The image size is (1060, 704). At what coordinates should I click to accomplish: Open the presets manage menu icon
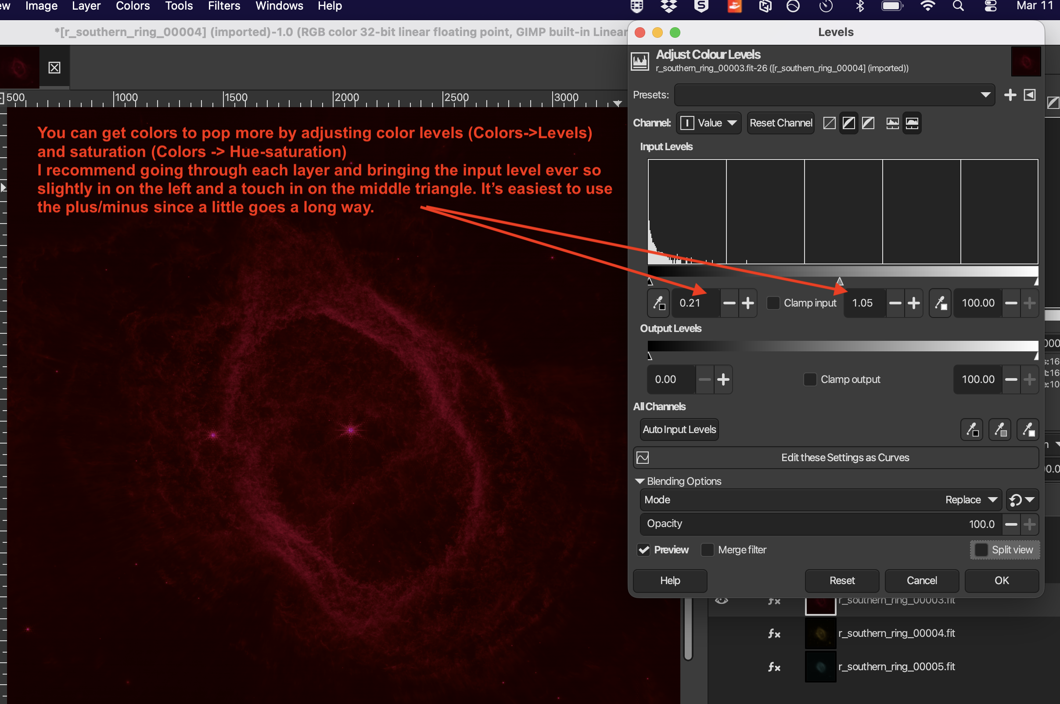pyautogui.click(x=1030, y=95)
